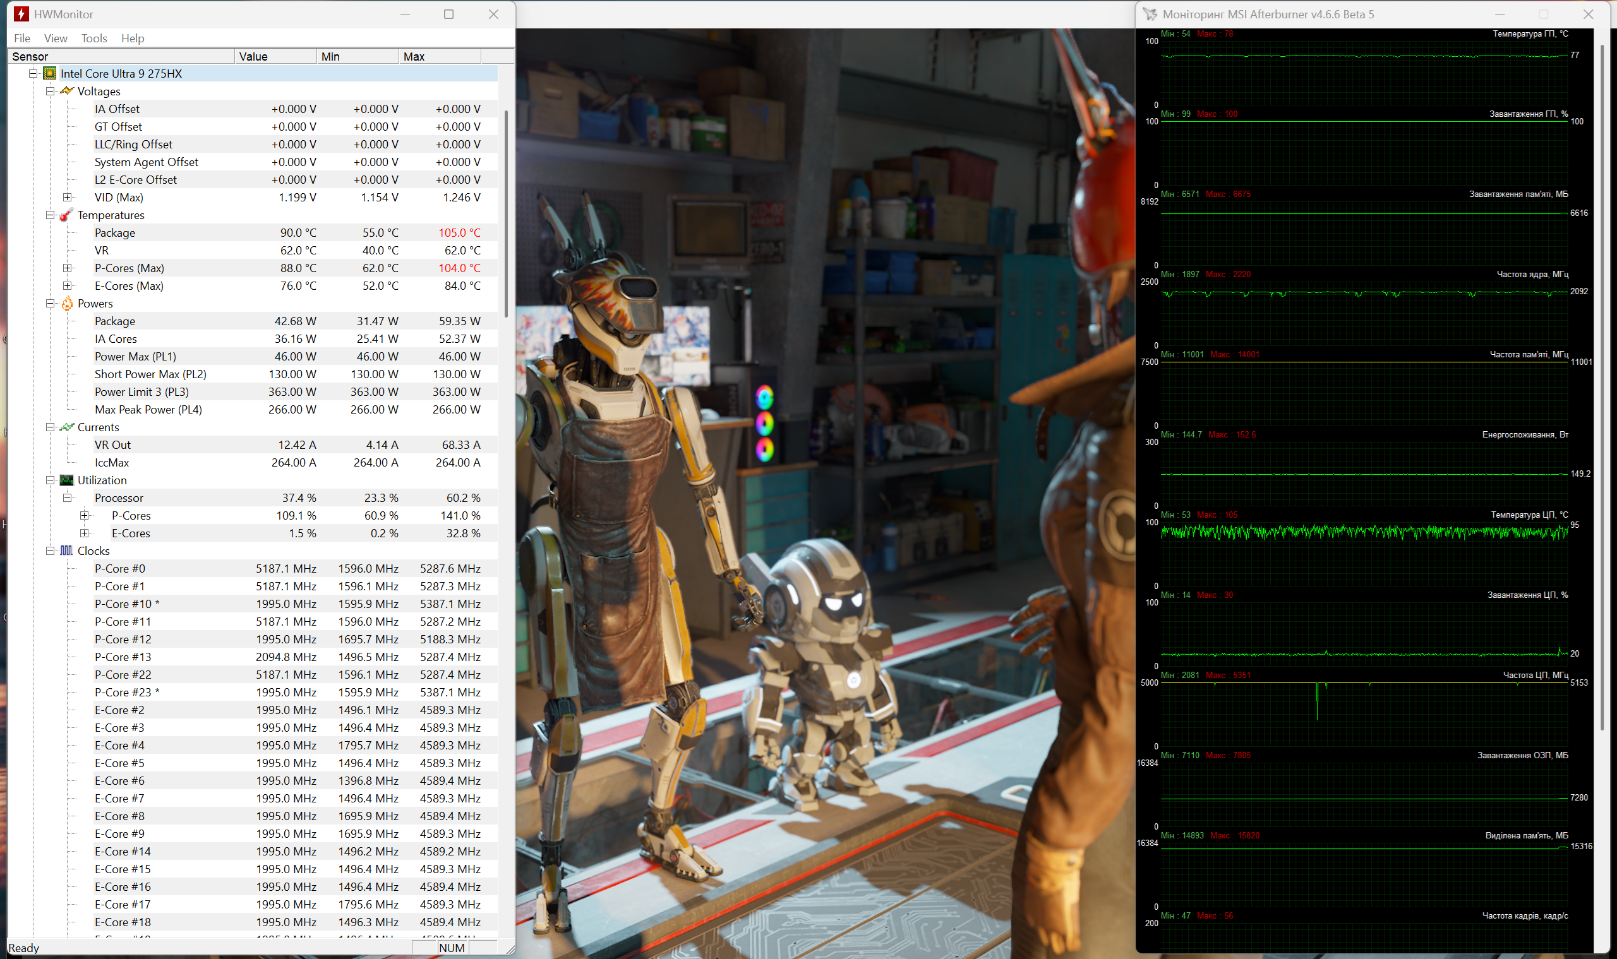1617x959 pixels.
Task: Click the Value column header
Action: click(275, 56)
